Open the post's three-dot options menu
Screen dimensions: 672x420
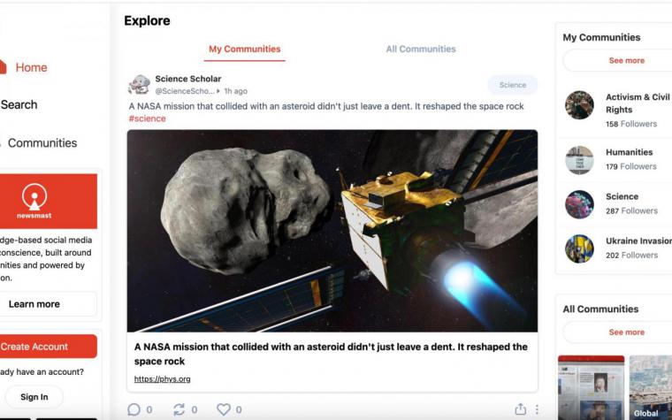pos(537,409)
